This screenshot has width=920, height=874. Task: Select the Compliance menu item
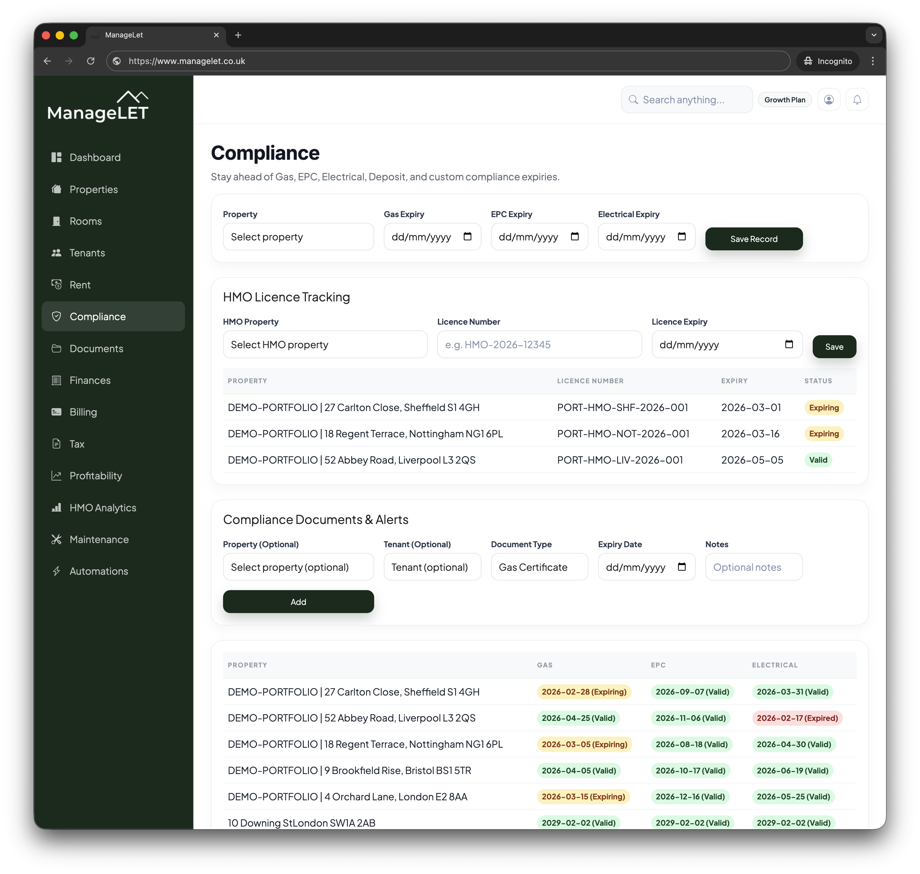[x=97, y=316]
